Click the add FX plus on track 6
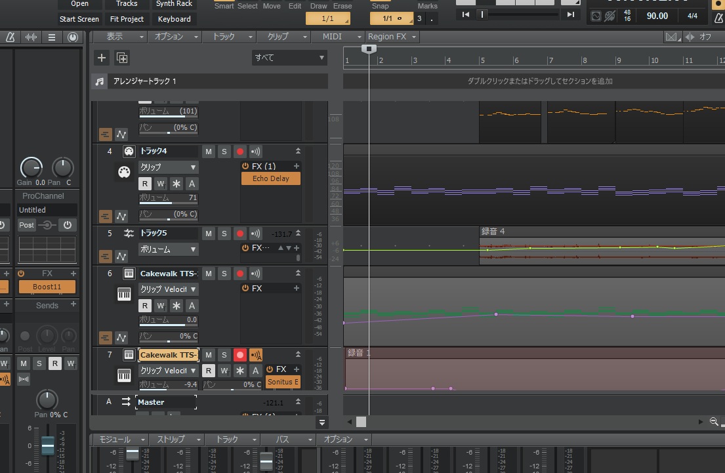This screenshot has height=473, width=725. 297,288
